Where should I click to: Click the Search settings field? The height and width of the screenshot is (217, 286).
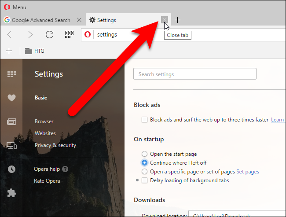click(x=194, y=74)
